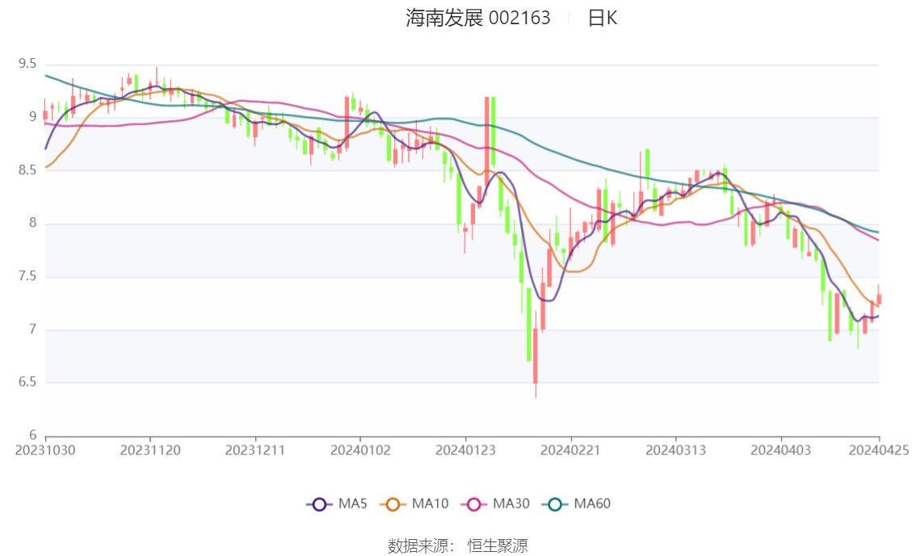Click the 20240425 date axis label
916x556 pixels.
879,450
